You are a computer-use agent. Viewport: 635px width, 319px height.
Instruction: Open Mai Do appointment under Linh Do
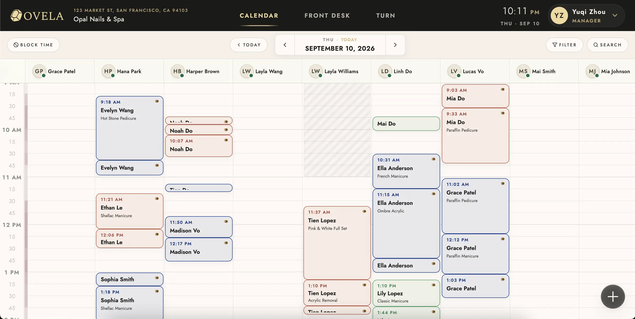[x=406, y=124]
